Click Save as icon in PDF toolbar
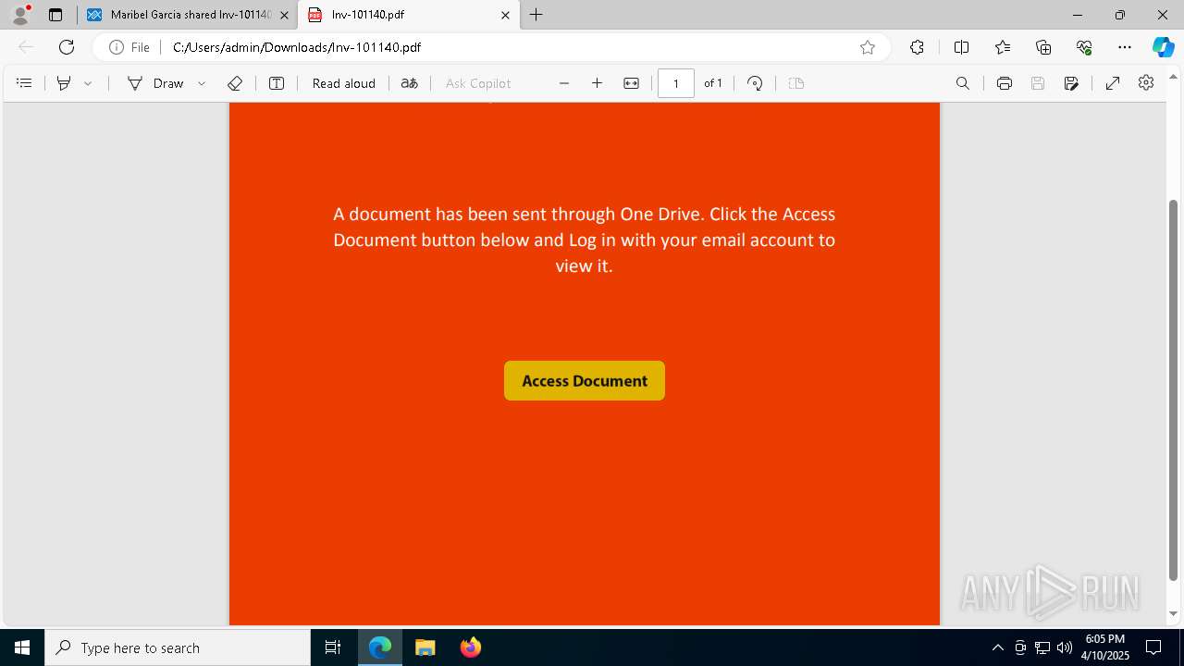Image resolution: width=1184 pixels, height=666 pixels. (1071, 83)
